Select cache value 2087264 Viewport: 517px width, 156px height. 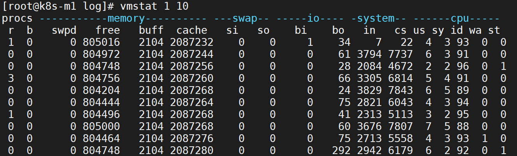click(x=192, y=102)
